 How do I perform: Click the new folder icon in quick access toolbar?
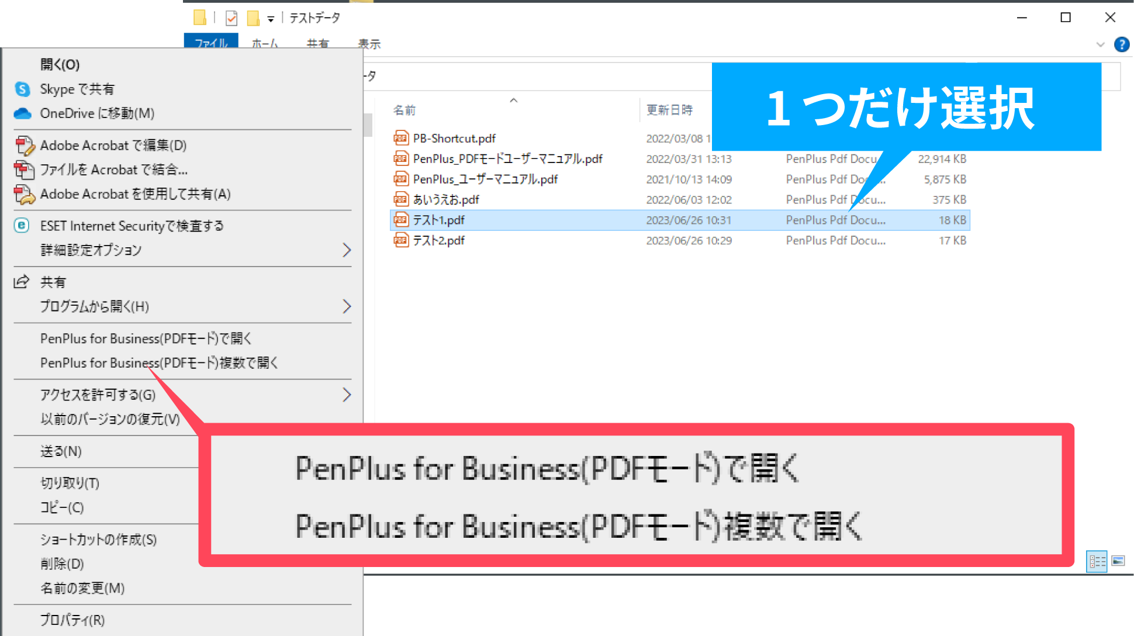click(x=253, y=18)
